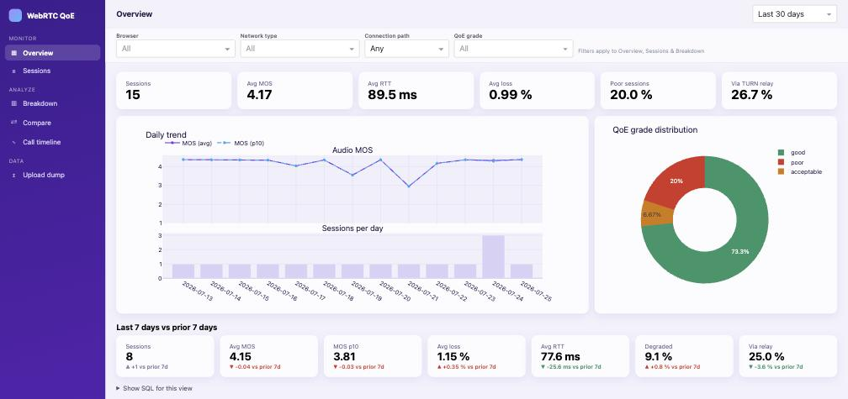Click the Degraded 9.1 % card
Viewport: 848px width, 399px height.
(x=684, y=356)
